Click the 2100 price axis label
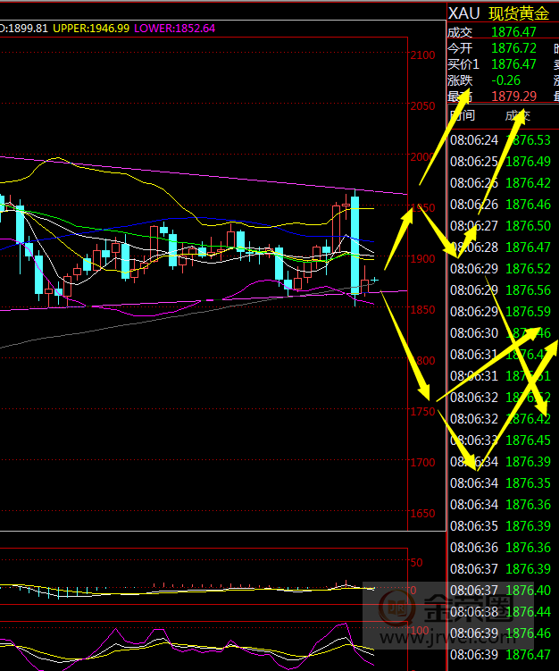Viewport: 559px width, 671px height. [x=422, y=55]
